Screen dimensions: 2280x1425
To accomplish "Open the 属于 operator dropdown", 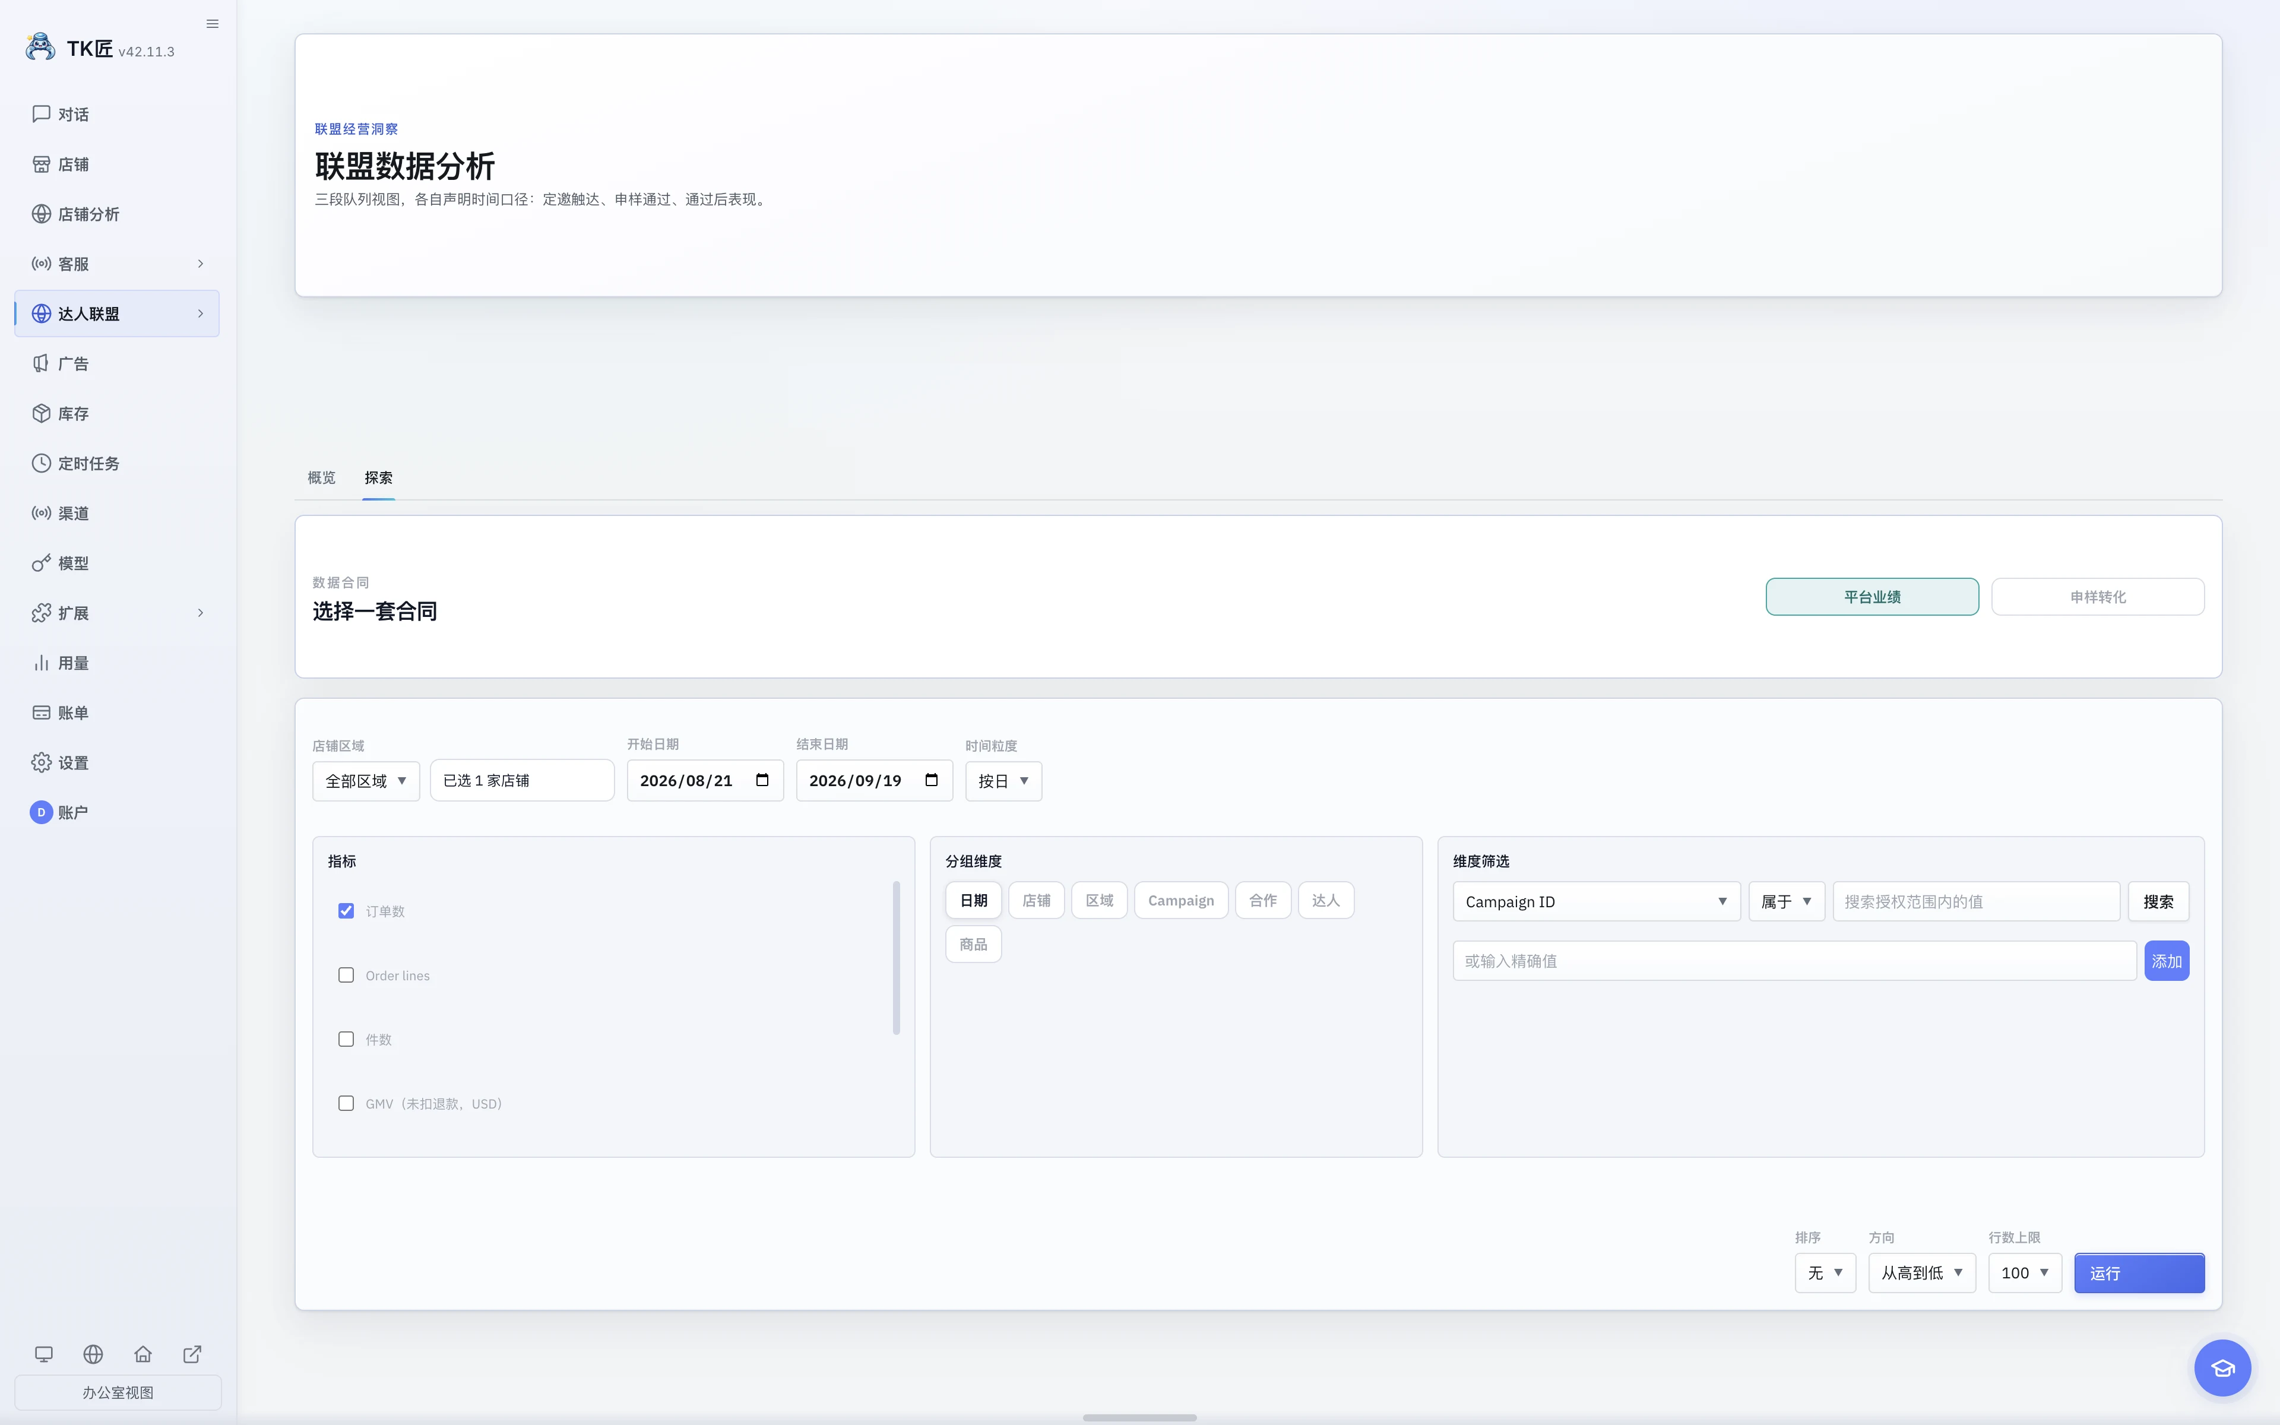I will [1787, 902].
